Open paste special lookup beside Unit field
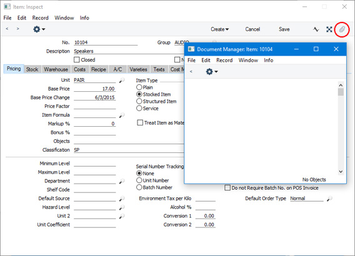This screenshot has width=355, height=256. tap(122, 80)
